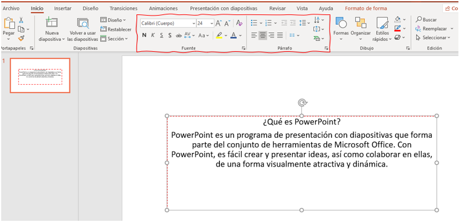
Task: Click the Reemplazar icon
Action: (419, 29)
